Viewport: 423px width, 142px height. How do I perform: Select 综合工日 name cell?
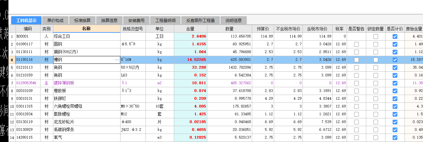87,36
